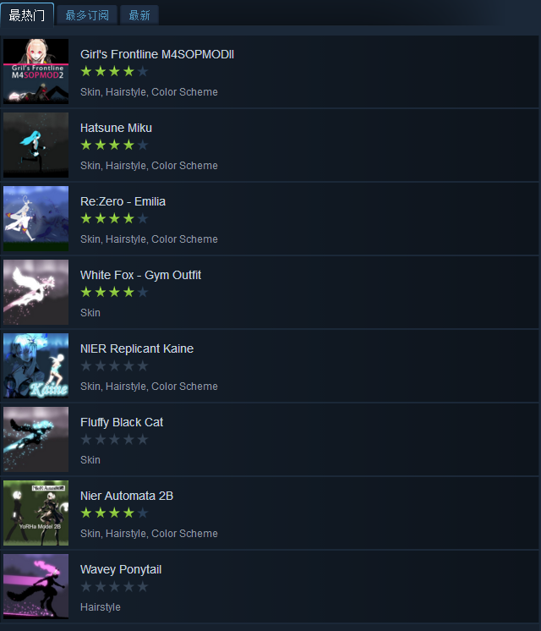Open the Hatsune Miku title link
Image resolution: width=541 pixels, height=631 pixels.
click(x=116, y=128)
